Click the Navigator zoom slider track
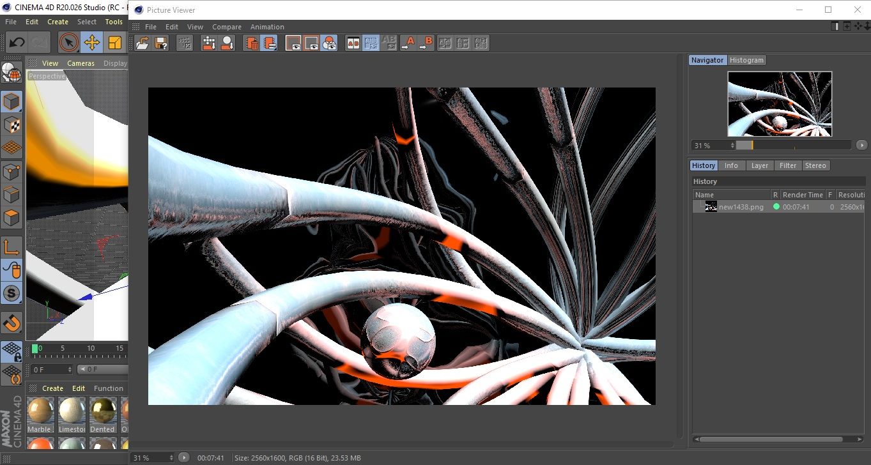Viewport: 871px width, 465px height. [799, 146]
